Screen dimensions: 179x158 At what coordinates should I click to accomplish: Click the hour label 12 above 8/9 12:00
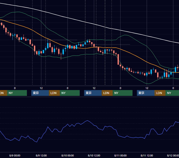point(41,88)
